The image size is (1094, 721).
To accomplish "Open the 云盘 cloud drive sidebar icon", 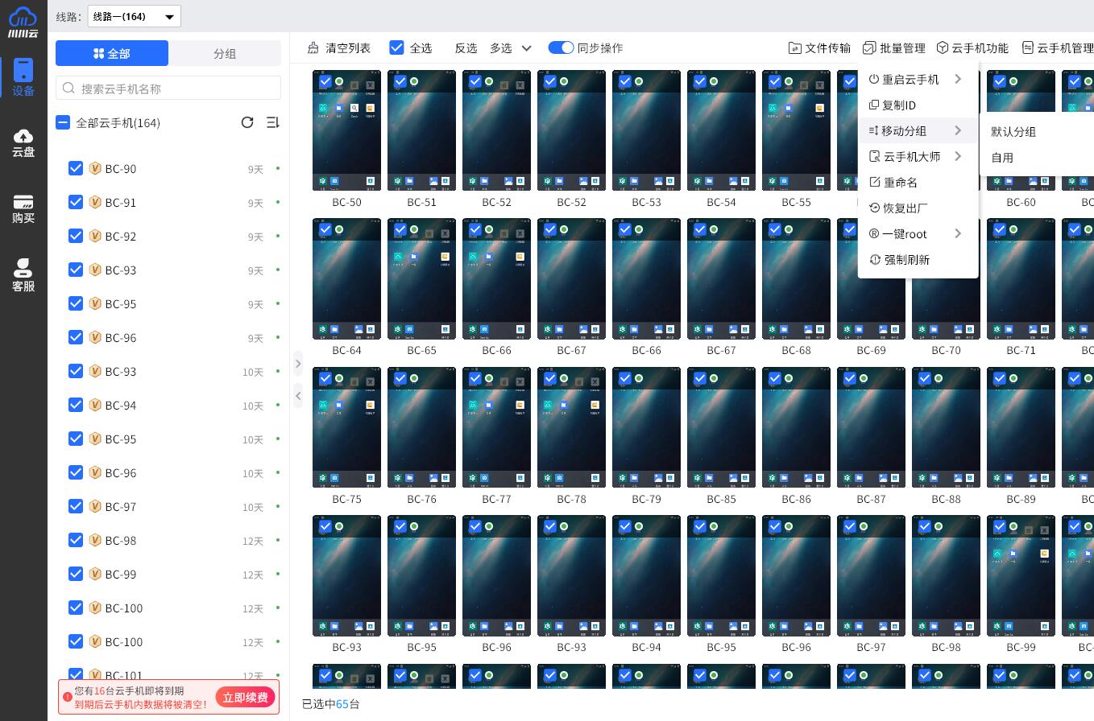I will (x=23, y=142).
